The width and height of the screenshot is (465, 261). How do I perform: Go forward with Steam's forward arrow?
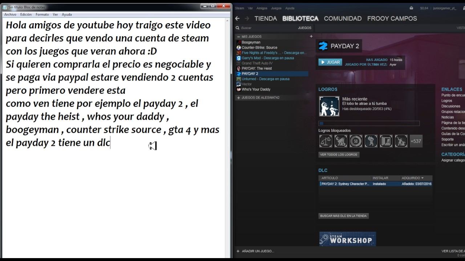[247, 18]
